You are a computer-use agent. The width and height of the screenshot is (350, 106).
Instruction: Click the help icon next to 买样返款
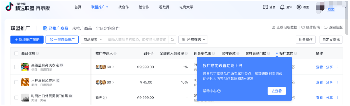pyautogui.click(x=238, y=54)
